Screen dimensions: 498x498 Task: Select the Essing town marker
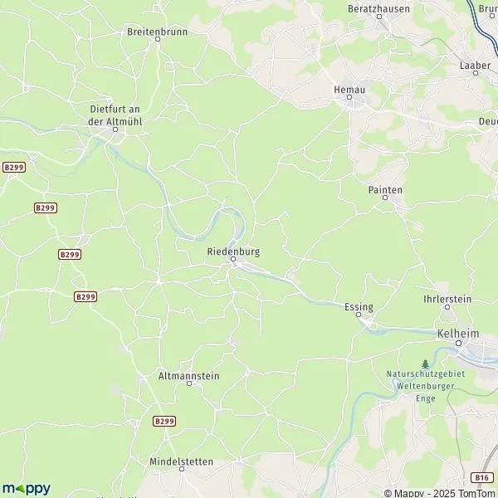pyautogui.click(x=359, y=315)
